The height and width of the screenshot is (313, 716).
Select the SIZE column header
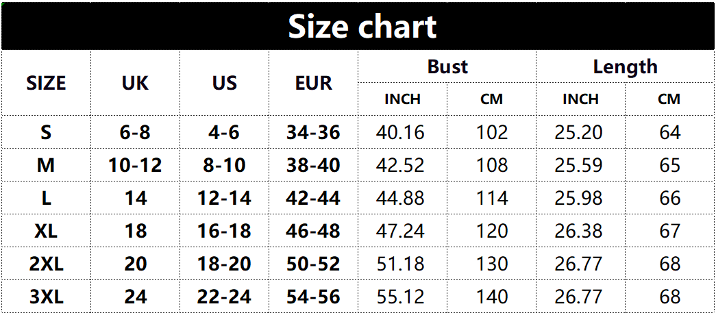point(46,84)
